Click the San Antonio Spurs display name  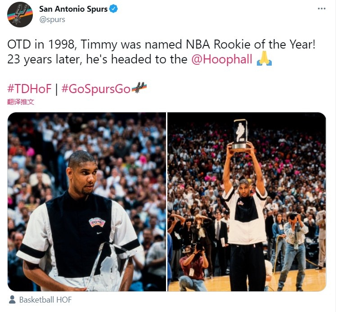point(73,9)
